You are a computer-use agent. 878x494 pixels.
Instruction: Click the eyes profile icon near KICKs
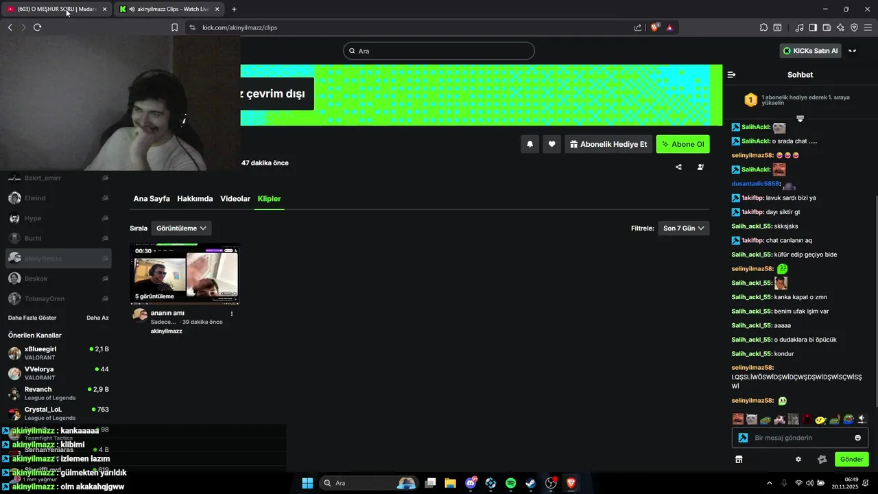tap(853, 51)
